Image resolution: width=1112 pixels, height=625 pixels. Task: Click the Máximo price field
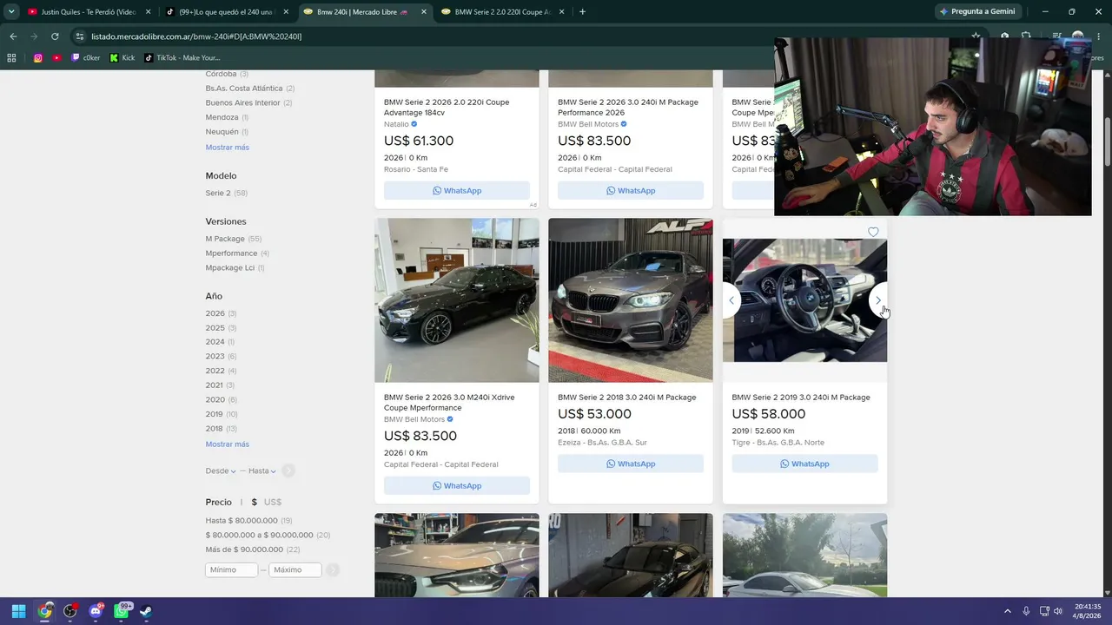(x=295, y=570)
